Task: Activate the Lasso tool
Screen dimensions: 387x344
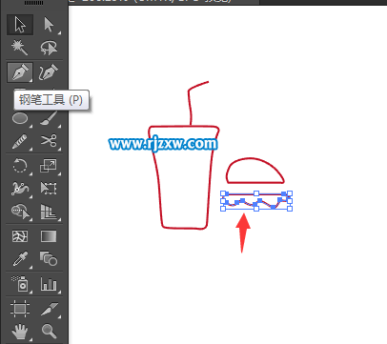Action: 49,48
